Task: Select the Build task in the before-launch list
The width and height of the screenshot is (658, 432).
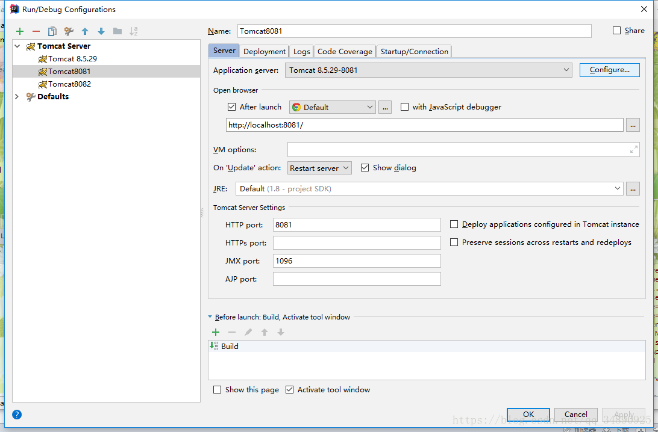Action: point(427,346)
